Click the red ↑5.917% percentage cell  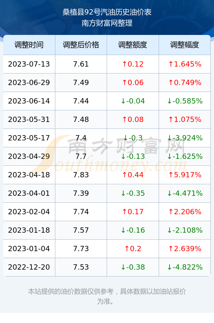click(x=185, y=175)
